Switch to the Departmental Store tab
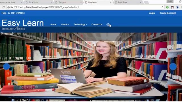 11,2
